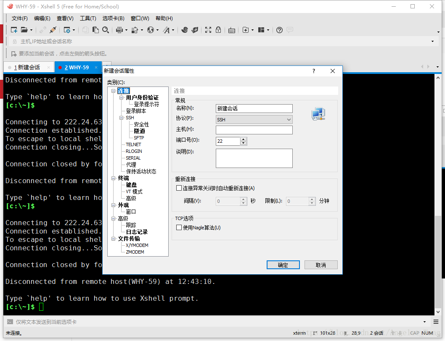Increase port number with spinner up arrow
The image size is (445, 341).
click(243, 139)
